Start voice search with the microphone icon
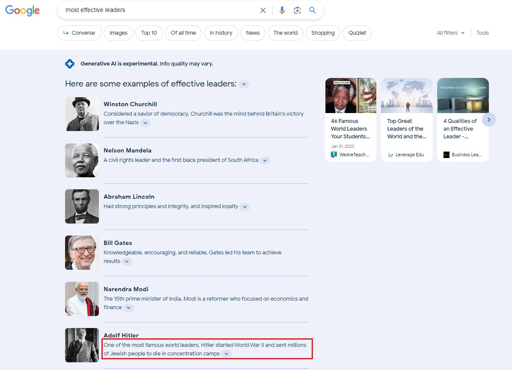The height and width of the screenshot is (370, 512). [x=282, y=10]
